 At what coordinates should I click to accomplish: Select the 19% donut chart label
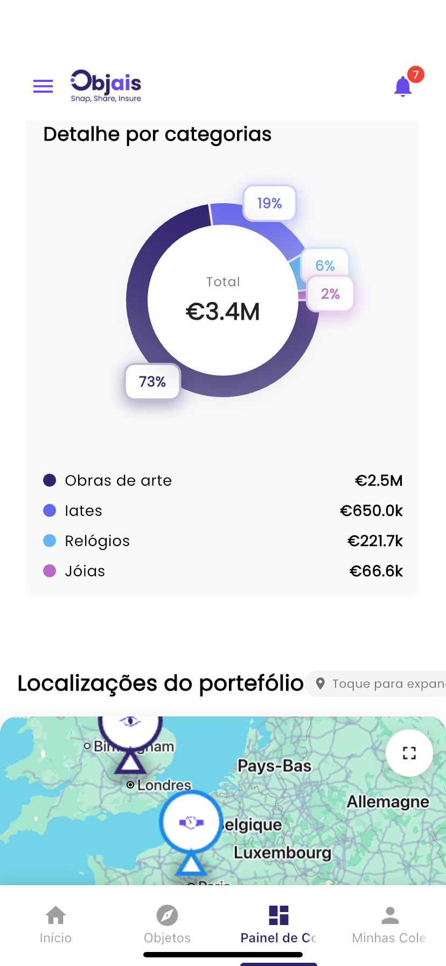[x=269, y=203]
